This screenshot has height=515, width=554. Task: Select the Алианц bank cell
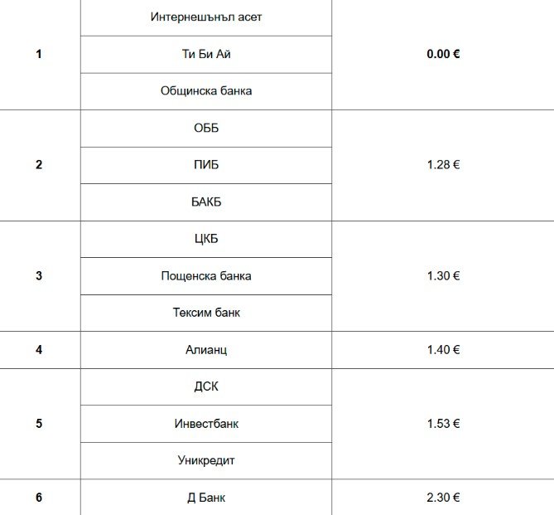pos(206,350)
